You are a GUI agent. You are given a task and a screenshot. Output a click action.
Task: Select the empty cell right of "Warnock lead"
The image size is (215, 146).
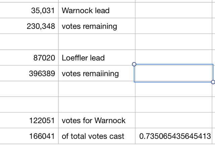click(174, 10)
